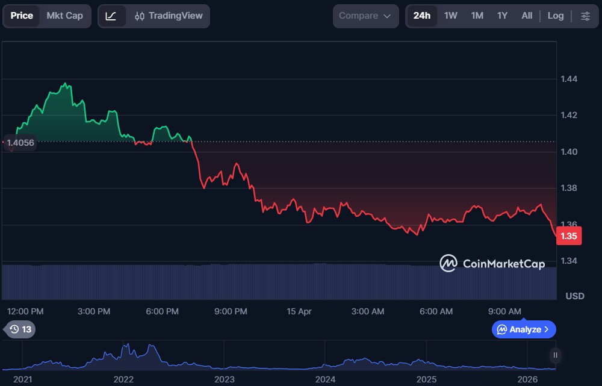
Task: Click the history clock icon badge
Action: click(14, 329)
